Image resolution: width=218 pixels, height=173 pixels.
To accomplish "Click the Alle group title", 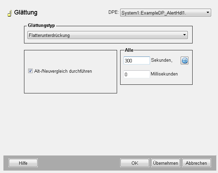I will (x=129, y=50).
